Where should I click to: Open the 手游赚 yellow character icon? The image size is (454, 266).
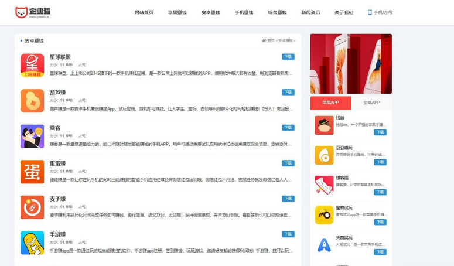coord(32,243)
